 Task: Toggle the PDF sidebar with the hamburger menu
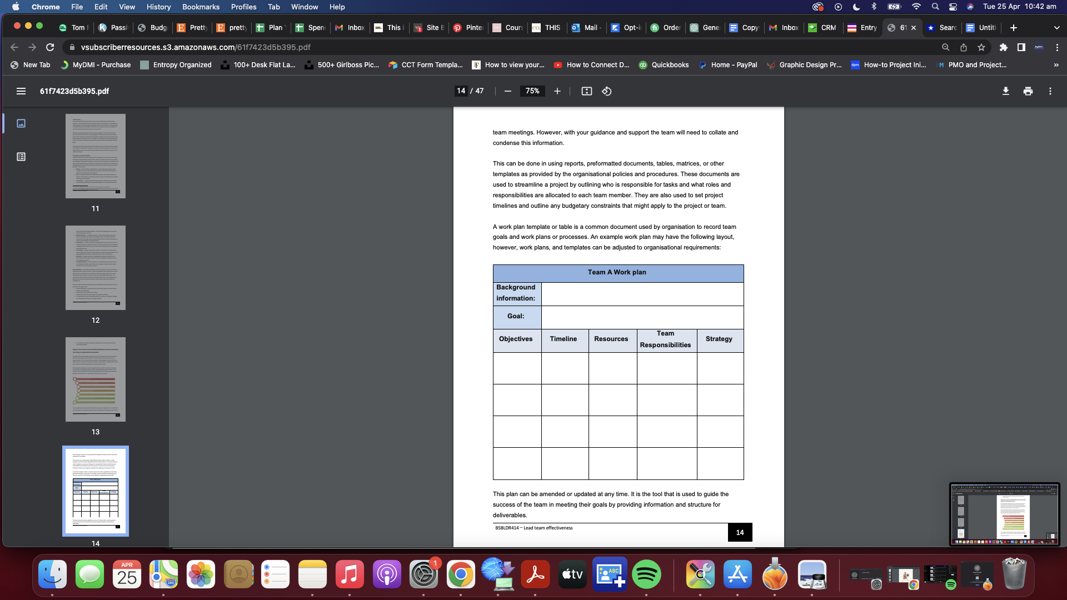[x=21, y=91]
